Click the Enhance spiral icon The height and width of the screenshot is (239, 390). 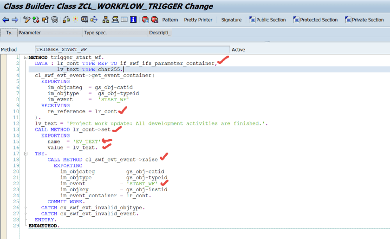click(x=54, y=20)
